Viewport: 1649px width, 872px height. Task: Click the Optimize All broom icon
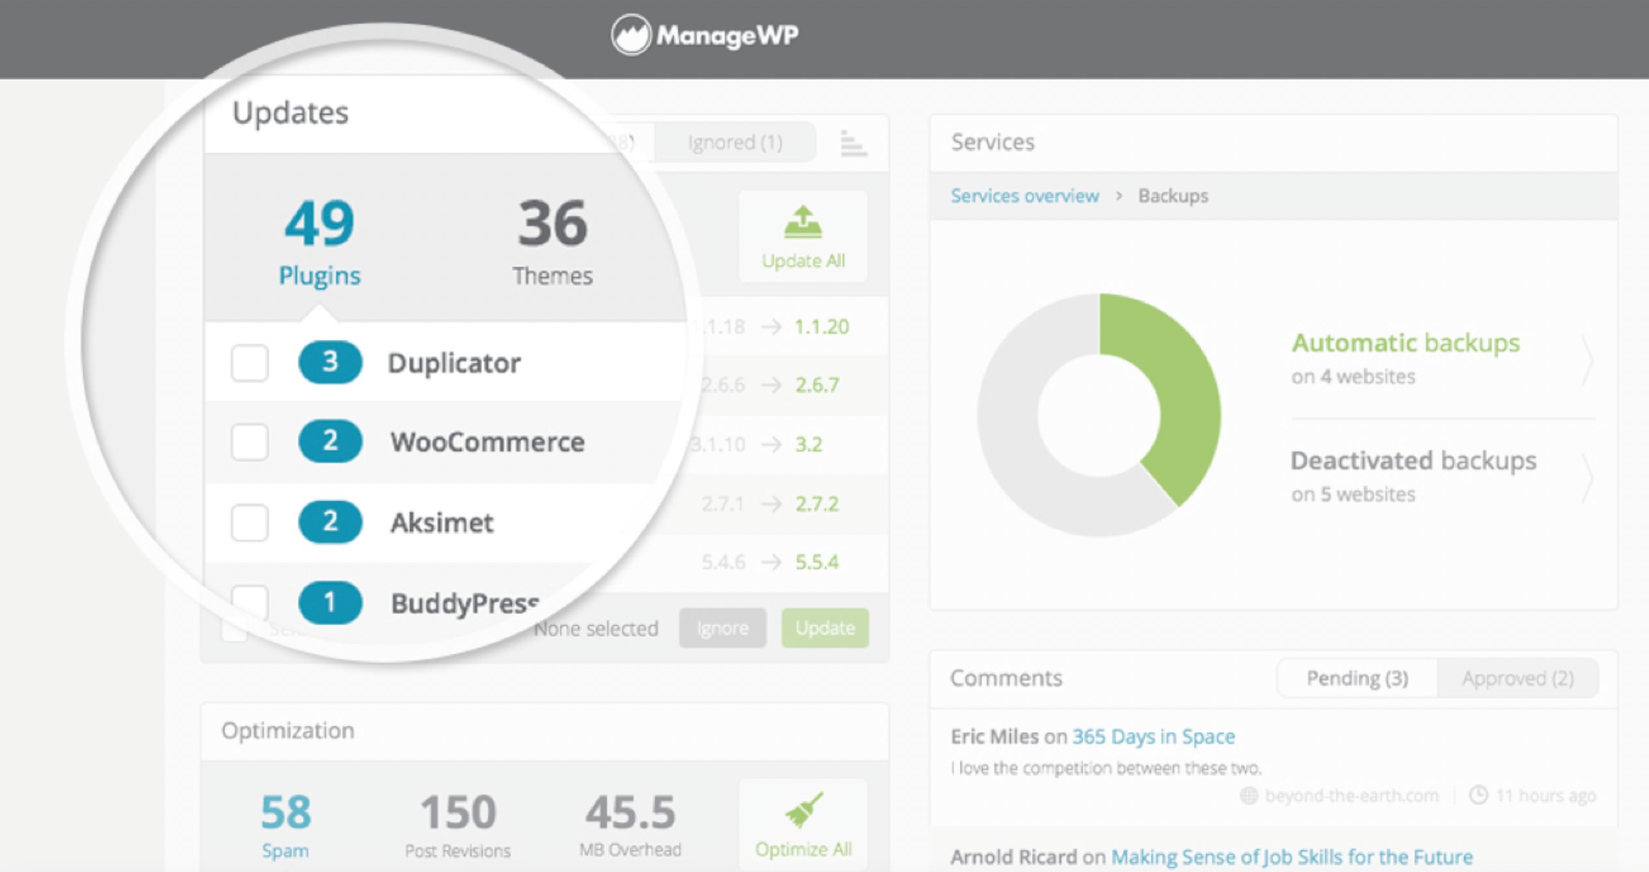coord(804,809)
